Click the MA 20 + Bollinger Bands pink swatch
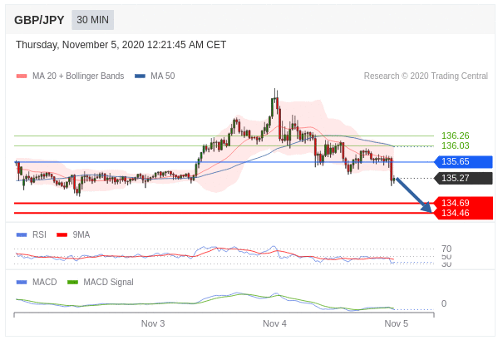498x340 pixels. [22, 76]
